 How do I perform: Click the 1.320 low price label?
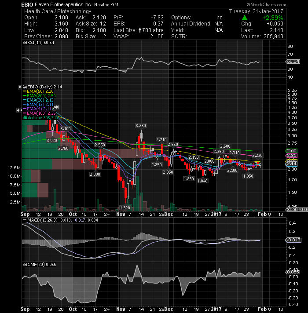point(125,208)
